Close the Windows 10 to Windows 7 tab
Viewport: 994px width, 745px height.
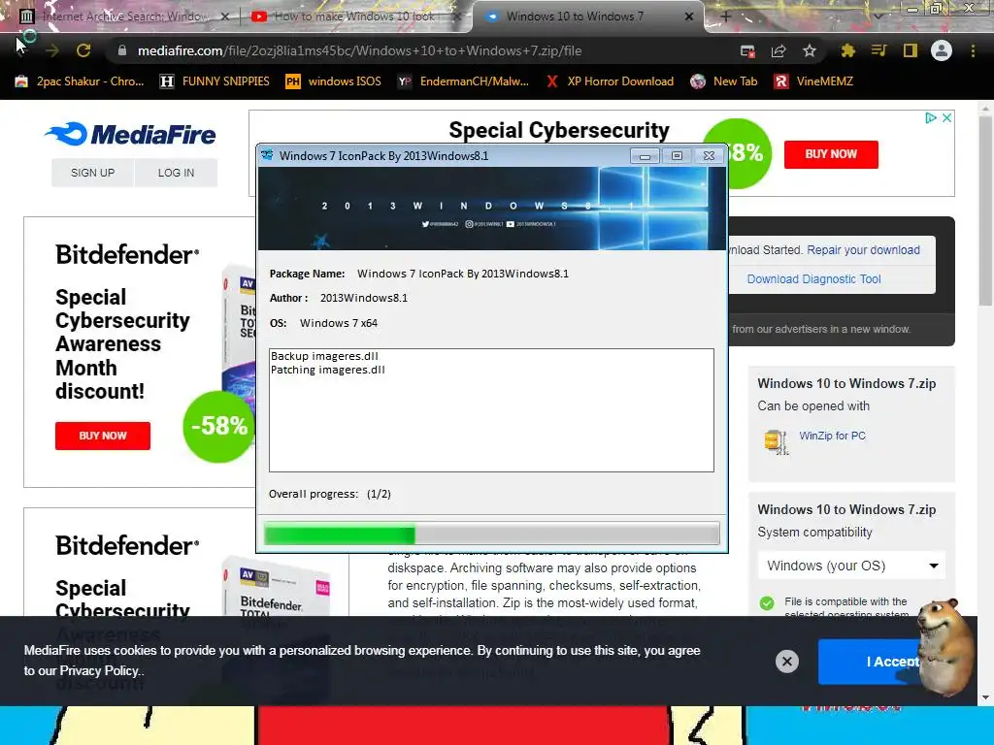point(689,16)
